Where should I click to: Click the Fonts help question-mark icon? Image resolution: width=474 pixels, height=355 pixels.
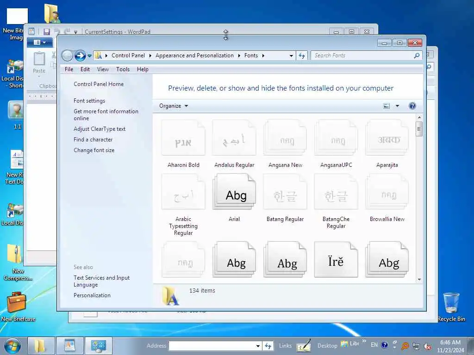[412, 106]
